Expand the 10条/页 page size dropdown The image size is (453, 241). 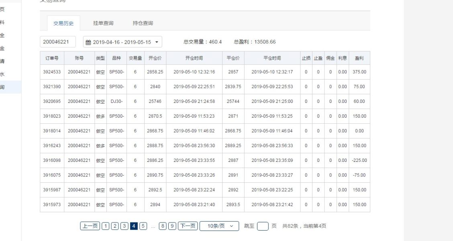coord(219,226)
